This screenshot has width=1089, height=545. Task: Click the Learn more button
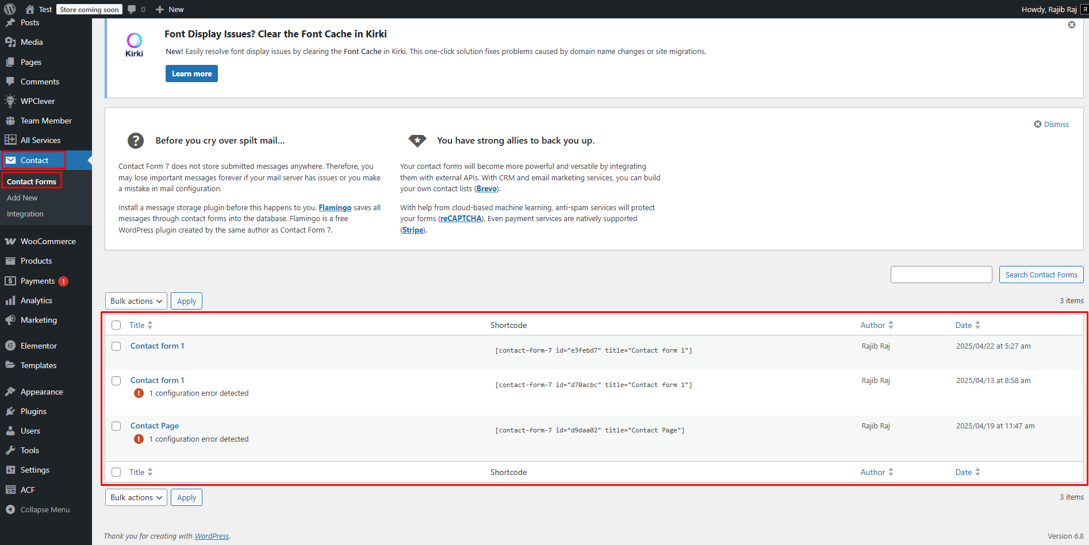pyautogui.click(x=191, y=74)
